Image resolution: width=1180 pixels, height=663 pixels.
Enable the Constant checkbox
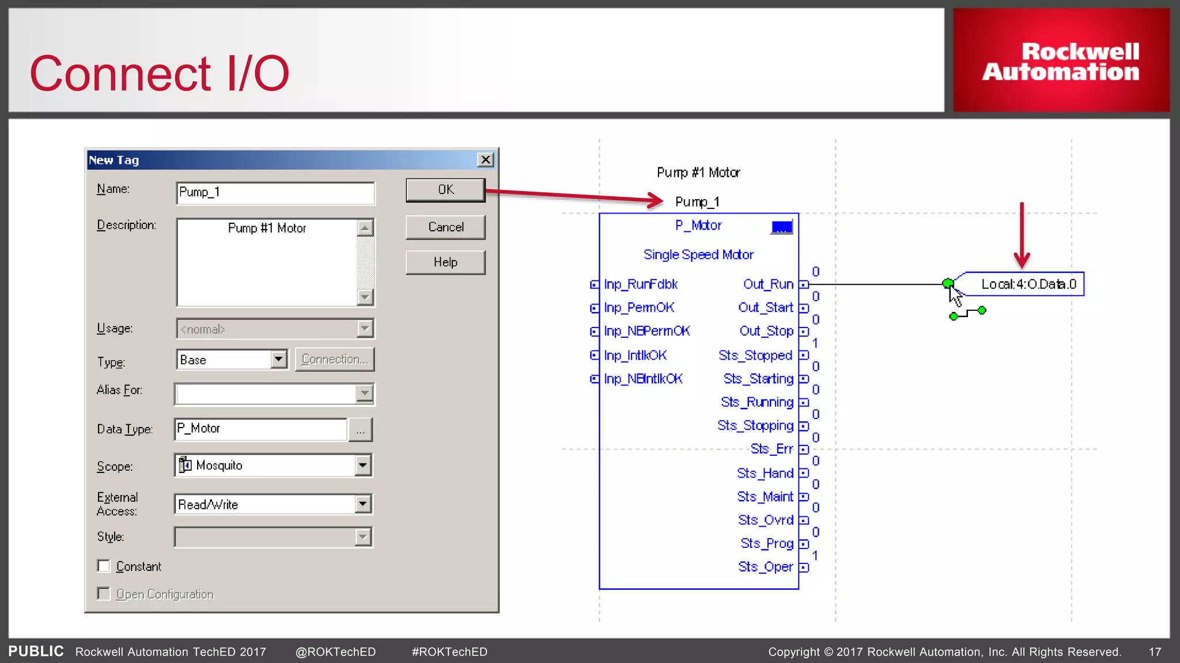[x=104, y=566]
